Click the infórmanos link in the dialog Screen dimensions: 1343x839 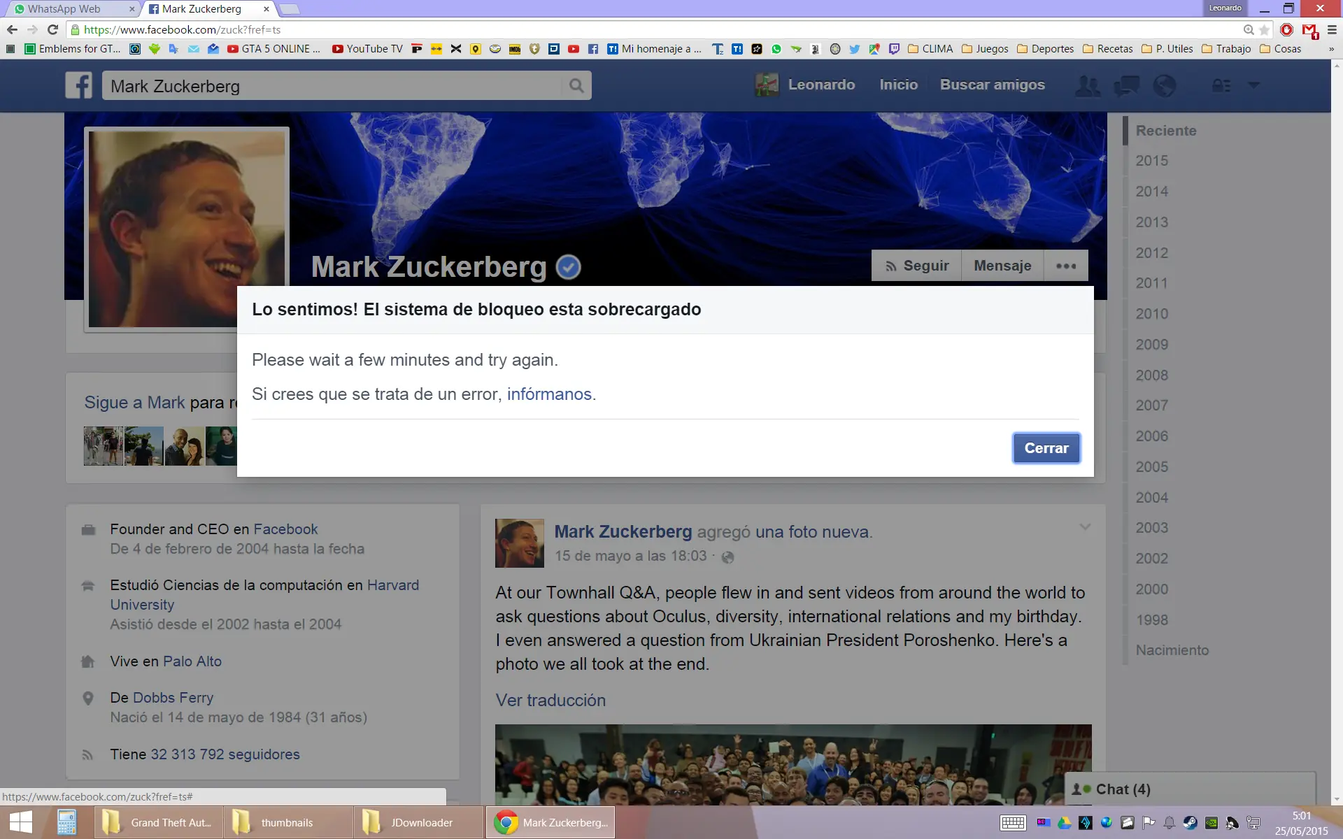click(548, 394)
